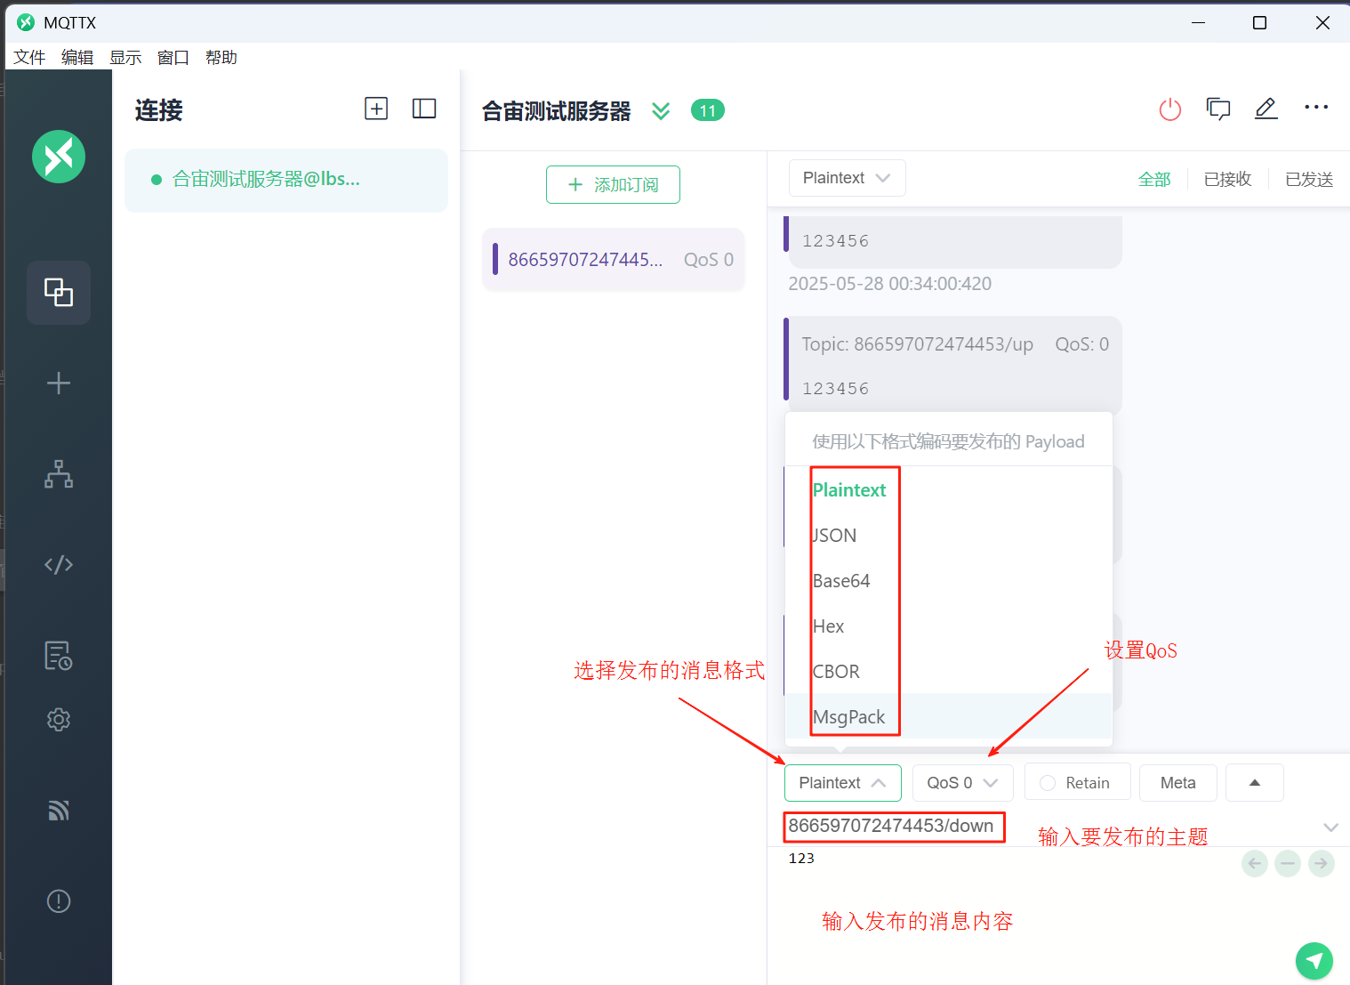
Task: Open the Log page icon
Action: [x=59, y=655]
